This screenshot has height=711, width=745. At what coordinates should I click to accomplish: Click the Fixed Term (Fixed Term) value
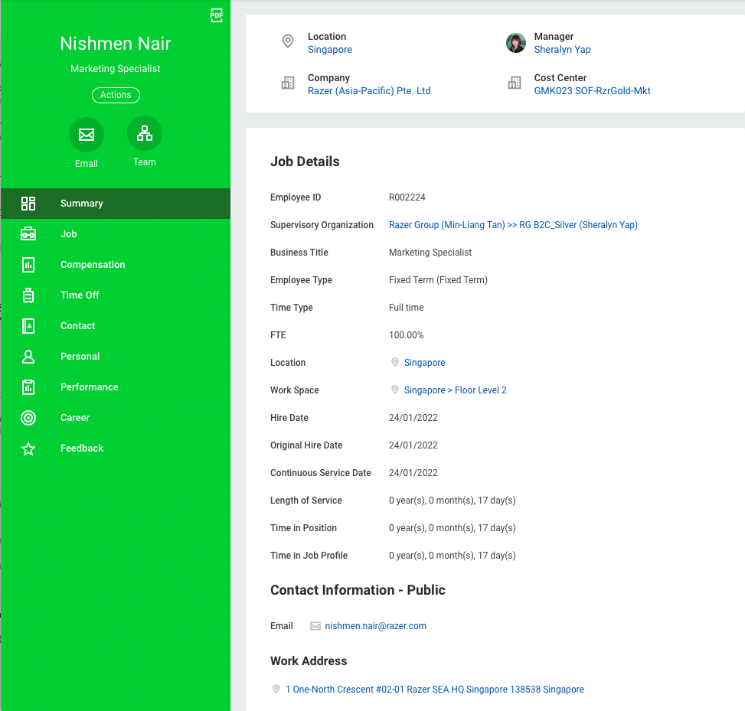point(438,280)
